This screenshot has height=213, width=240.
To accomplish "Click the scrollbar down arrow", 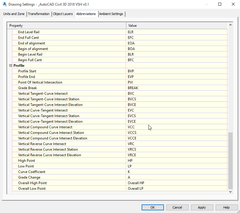I will tap(230, 192).
